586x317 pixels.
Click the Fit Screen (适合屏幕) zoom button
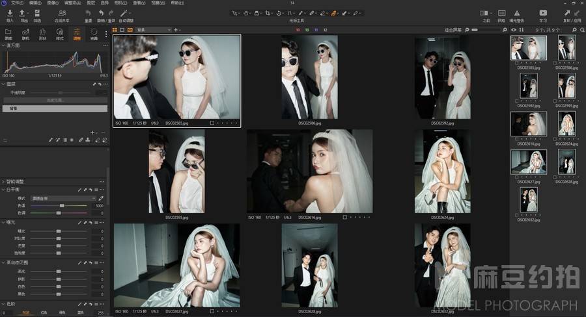coord(453,30)
